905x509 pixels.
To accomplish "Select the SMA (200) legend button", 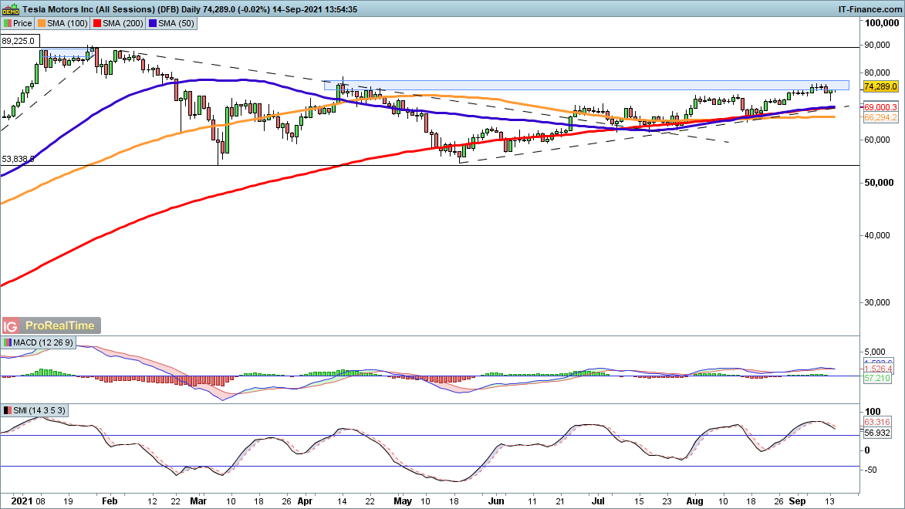I will point(118,24).
